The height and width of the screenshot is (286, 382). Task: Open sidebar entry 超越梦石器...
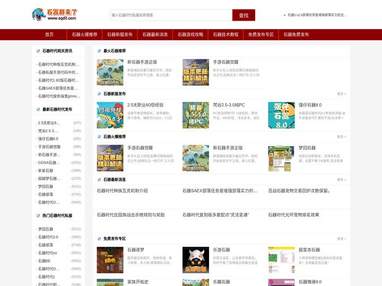pyautogui.click(x=49, y=178)
